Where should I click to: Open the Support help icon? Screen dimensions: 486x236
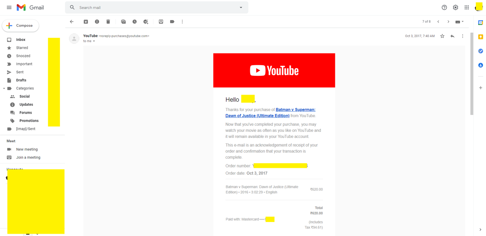pyautogui.click(x=444, y=8)
